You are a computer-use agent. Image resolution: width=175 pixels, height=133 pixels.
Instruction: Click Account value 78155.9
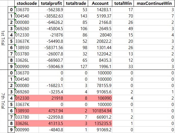[x=100, y=86]
